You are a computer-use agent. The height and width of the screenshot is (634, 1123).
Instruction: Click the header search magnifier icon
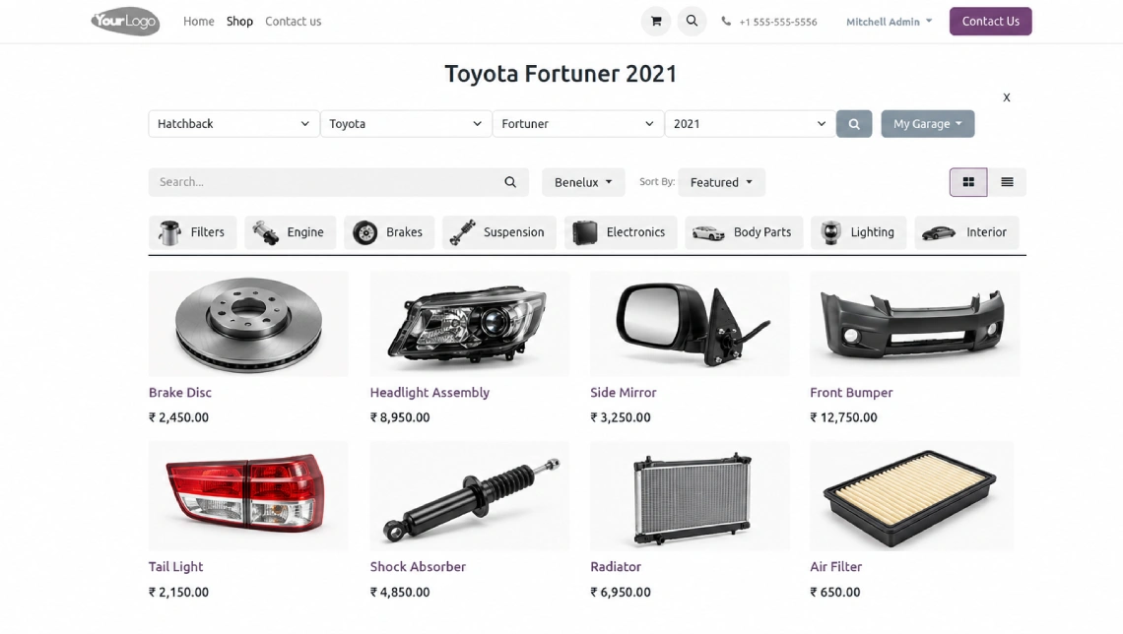point(692,22)
